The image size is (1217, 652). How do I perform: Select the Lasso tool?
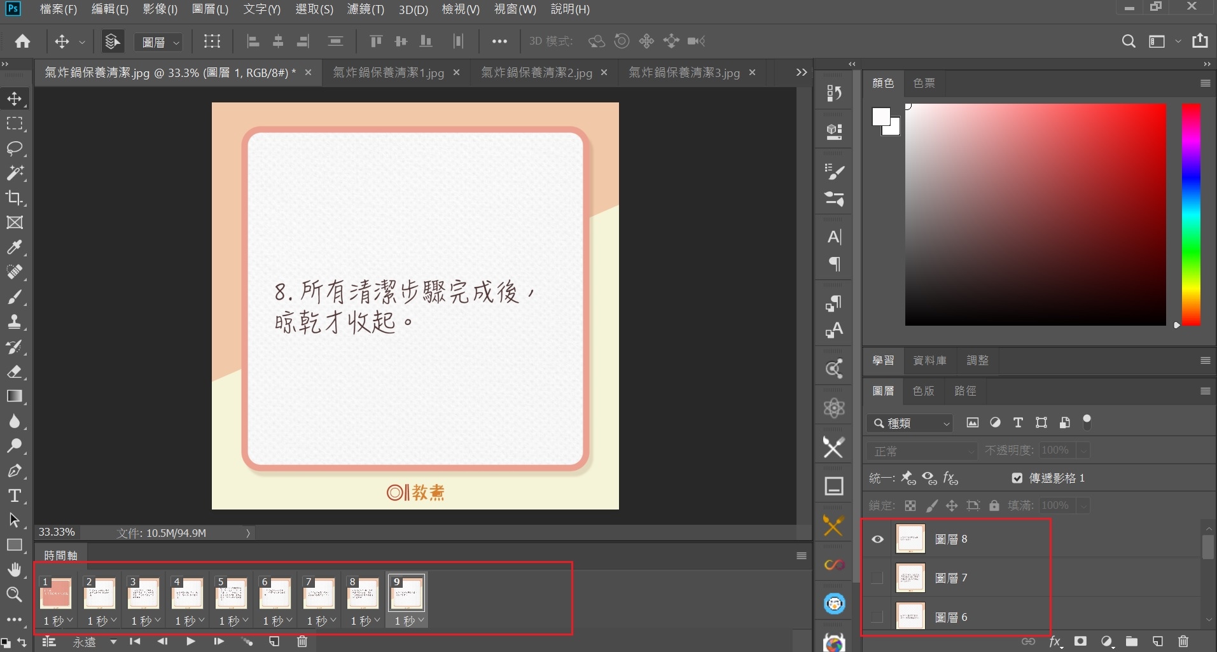click(14, 149)
